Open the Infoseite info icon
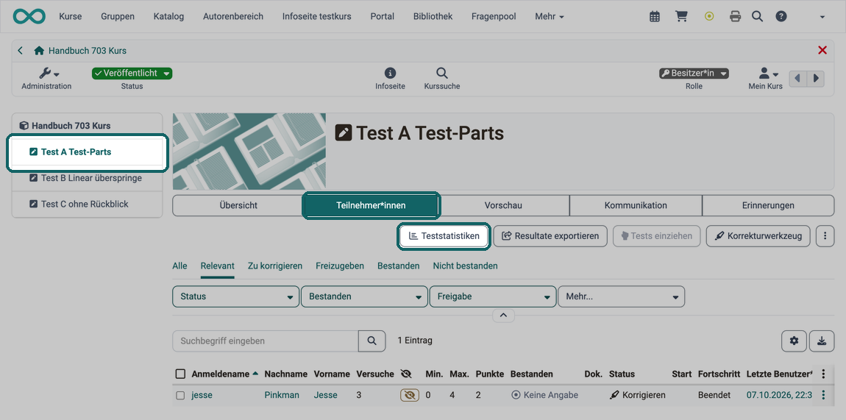 coord(390,78)
